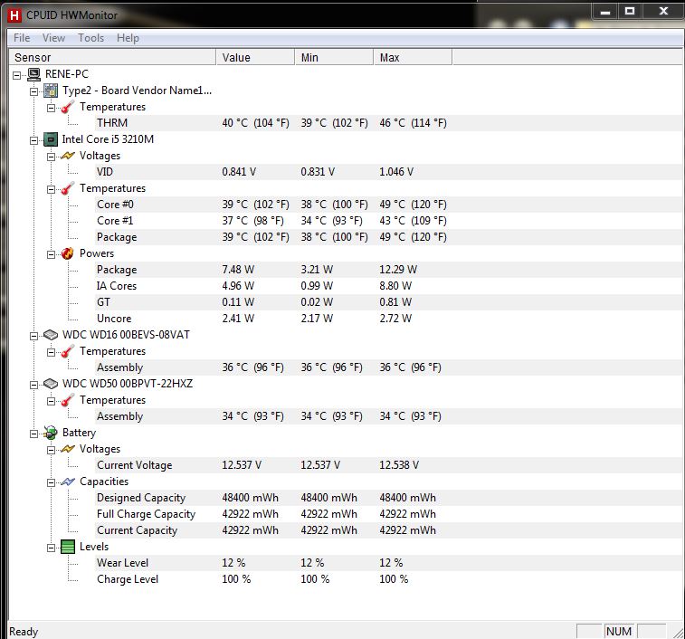Click the Voltages icon under Battery
This screenshot has height=639, width=685.
[68, 449]
